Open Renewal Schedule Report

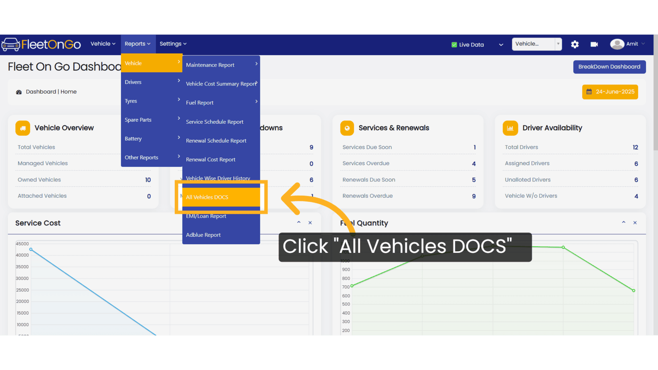[221, 141]
